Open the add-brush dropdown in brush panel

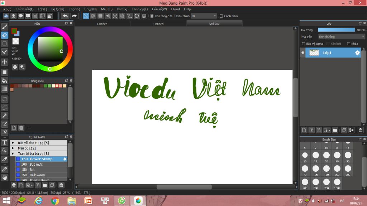(32, 185)
